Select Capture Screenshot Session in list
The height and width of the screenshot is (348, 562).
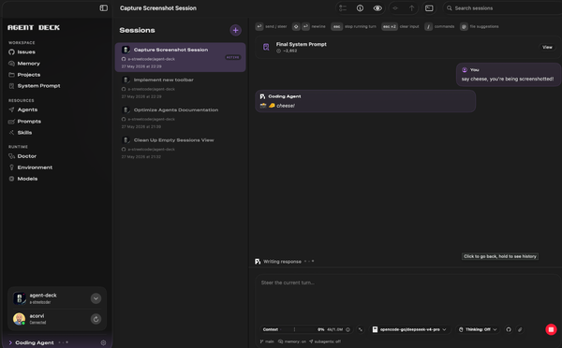tap(180, 57)
